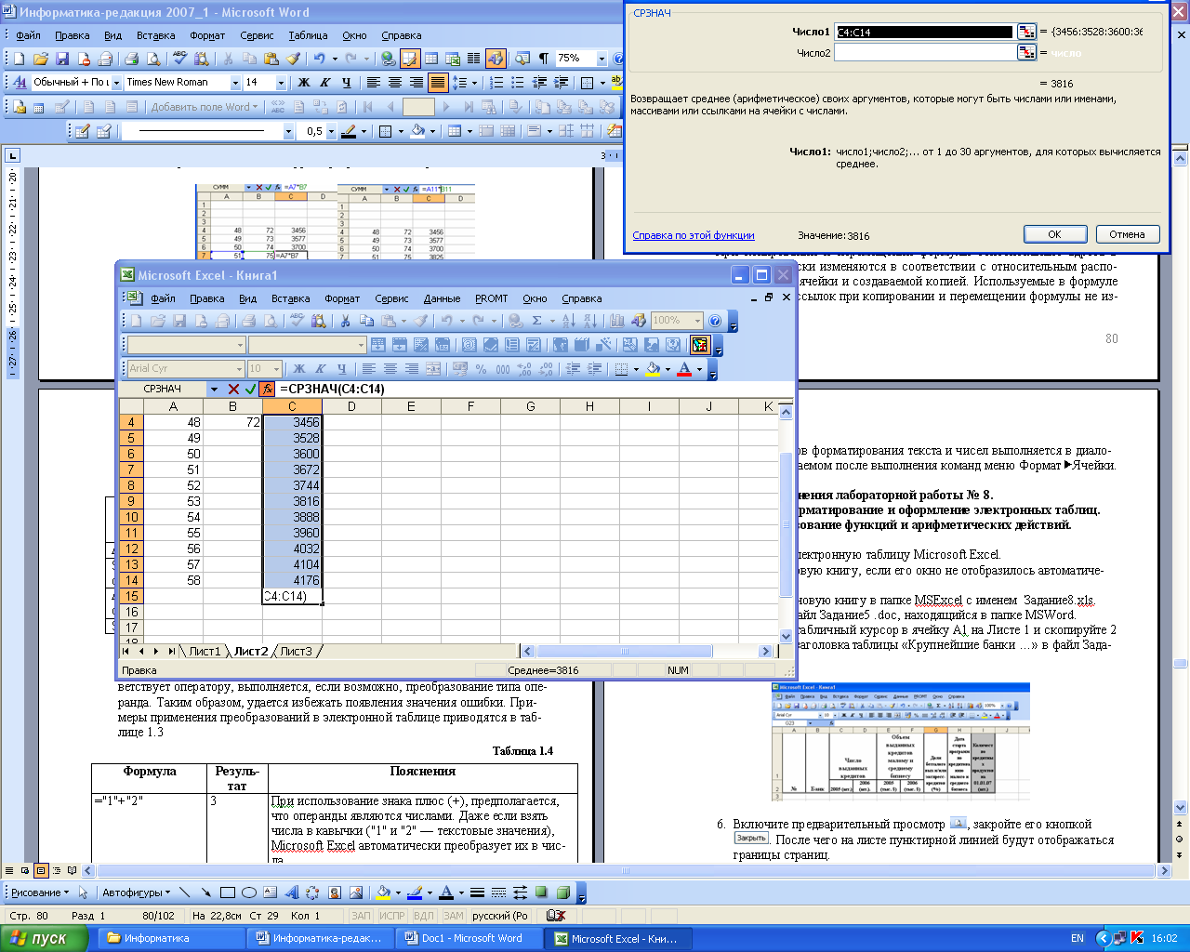Click Excel formula bar cancel (red X)

coord(233,389)
